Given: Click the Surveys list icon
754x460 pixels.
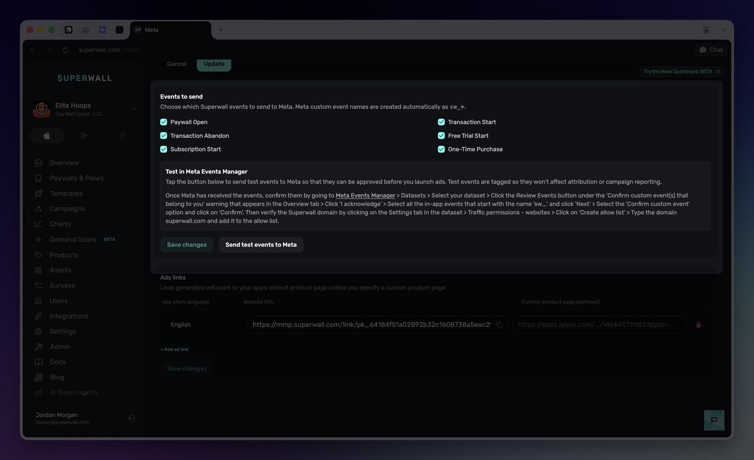Looking at the screenshot, I should pos(38,285).
